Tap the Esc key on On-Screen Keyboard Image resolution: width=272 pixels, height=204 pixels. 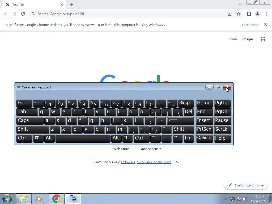click(x=24, y=103)
